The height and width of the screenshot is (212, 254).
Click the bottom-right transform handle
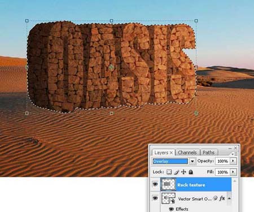196,113
